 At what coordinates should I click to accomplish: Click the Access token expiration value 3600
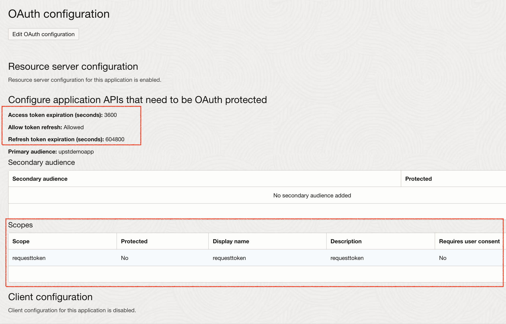click(x=111, y=115)
